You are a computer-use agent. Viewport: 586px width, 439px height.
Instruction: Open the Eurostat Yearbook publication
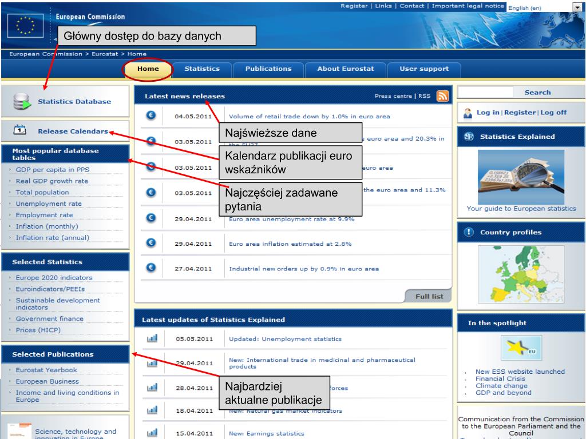(46, 370)
